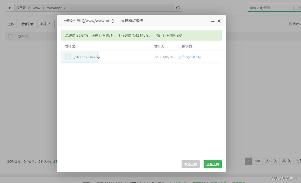Focus the 搜索文件/目录 search field
The image size is (301, 183).
pyautogui.click(x=270, y=8)
